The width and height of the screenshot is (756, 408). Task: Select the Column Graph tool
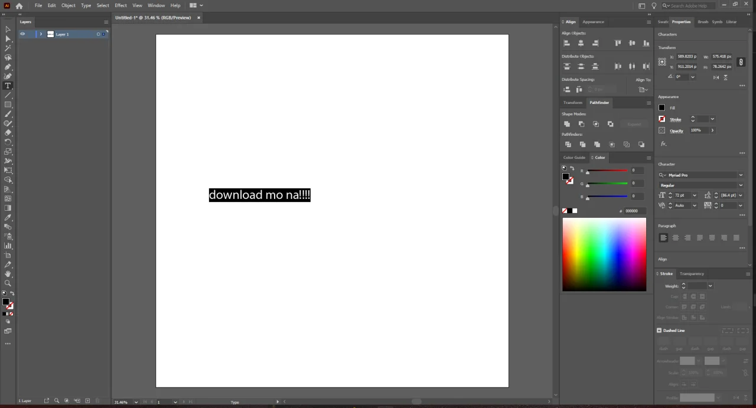coord(8,246)
